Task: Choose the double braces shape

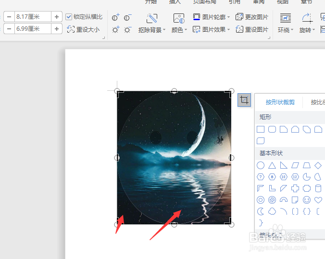Action: point(307,211)
